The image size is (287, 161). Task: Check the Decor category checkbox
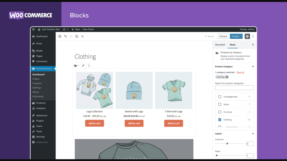tap(220, 104)
